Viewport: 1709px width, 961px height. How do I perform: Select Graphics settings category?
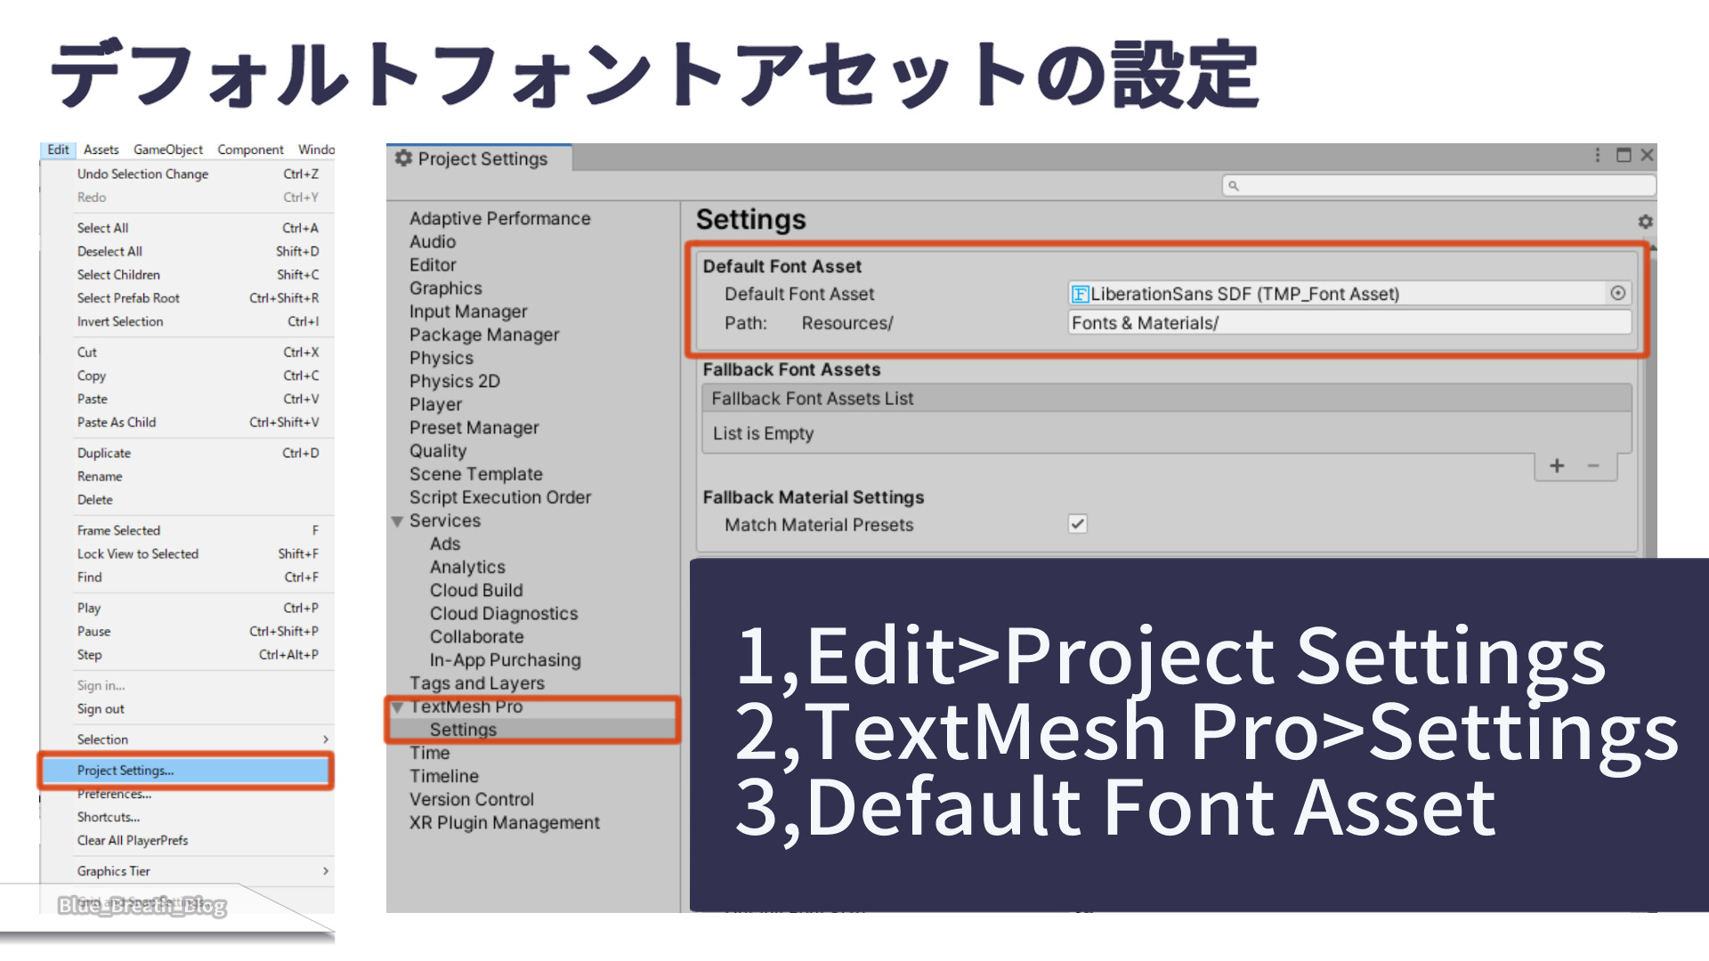[x=445, y=287]
